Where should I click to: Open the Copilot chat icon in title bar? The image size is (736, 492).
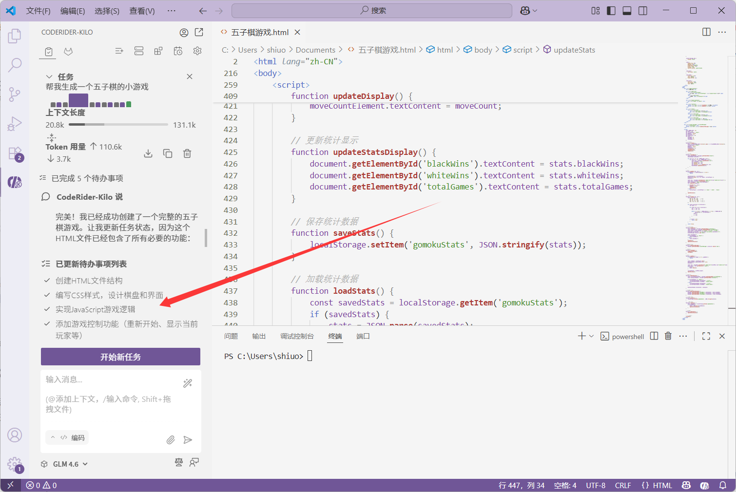click(x=525, y=11)
